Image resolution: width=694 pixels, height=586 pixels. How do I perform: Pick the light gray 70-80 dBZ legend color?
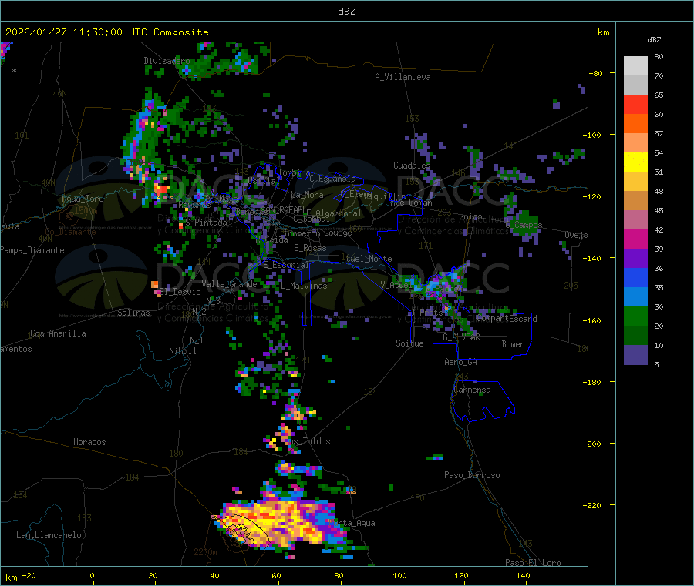(635, 66)
